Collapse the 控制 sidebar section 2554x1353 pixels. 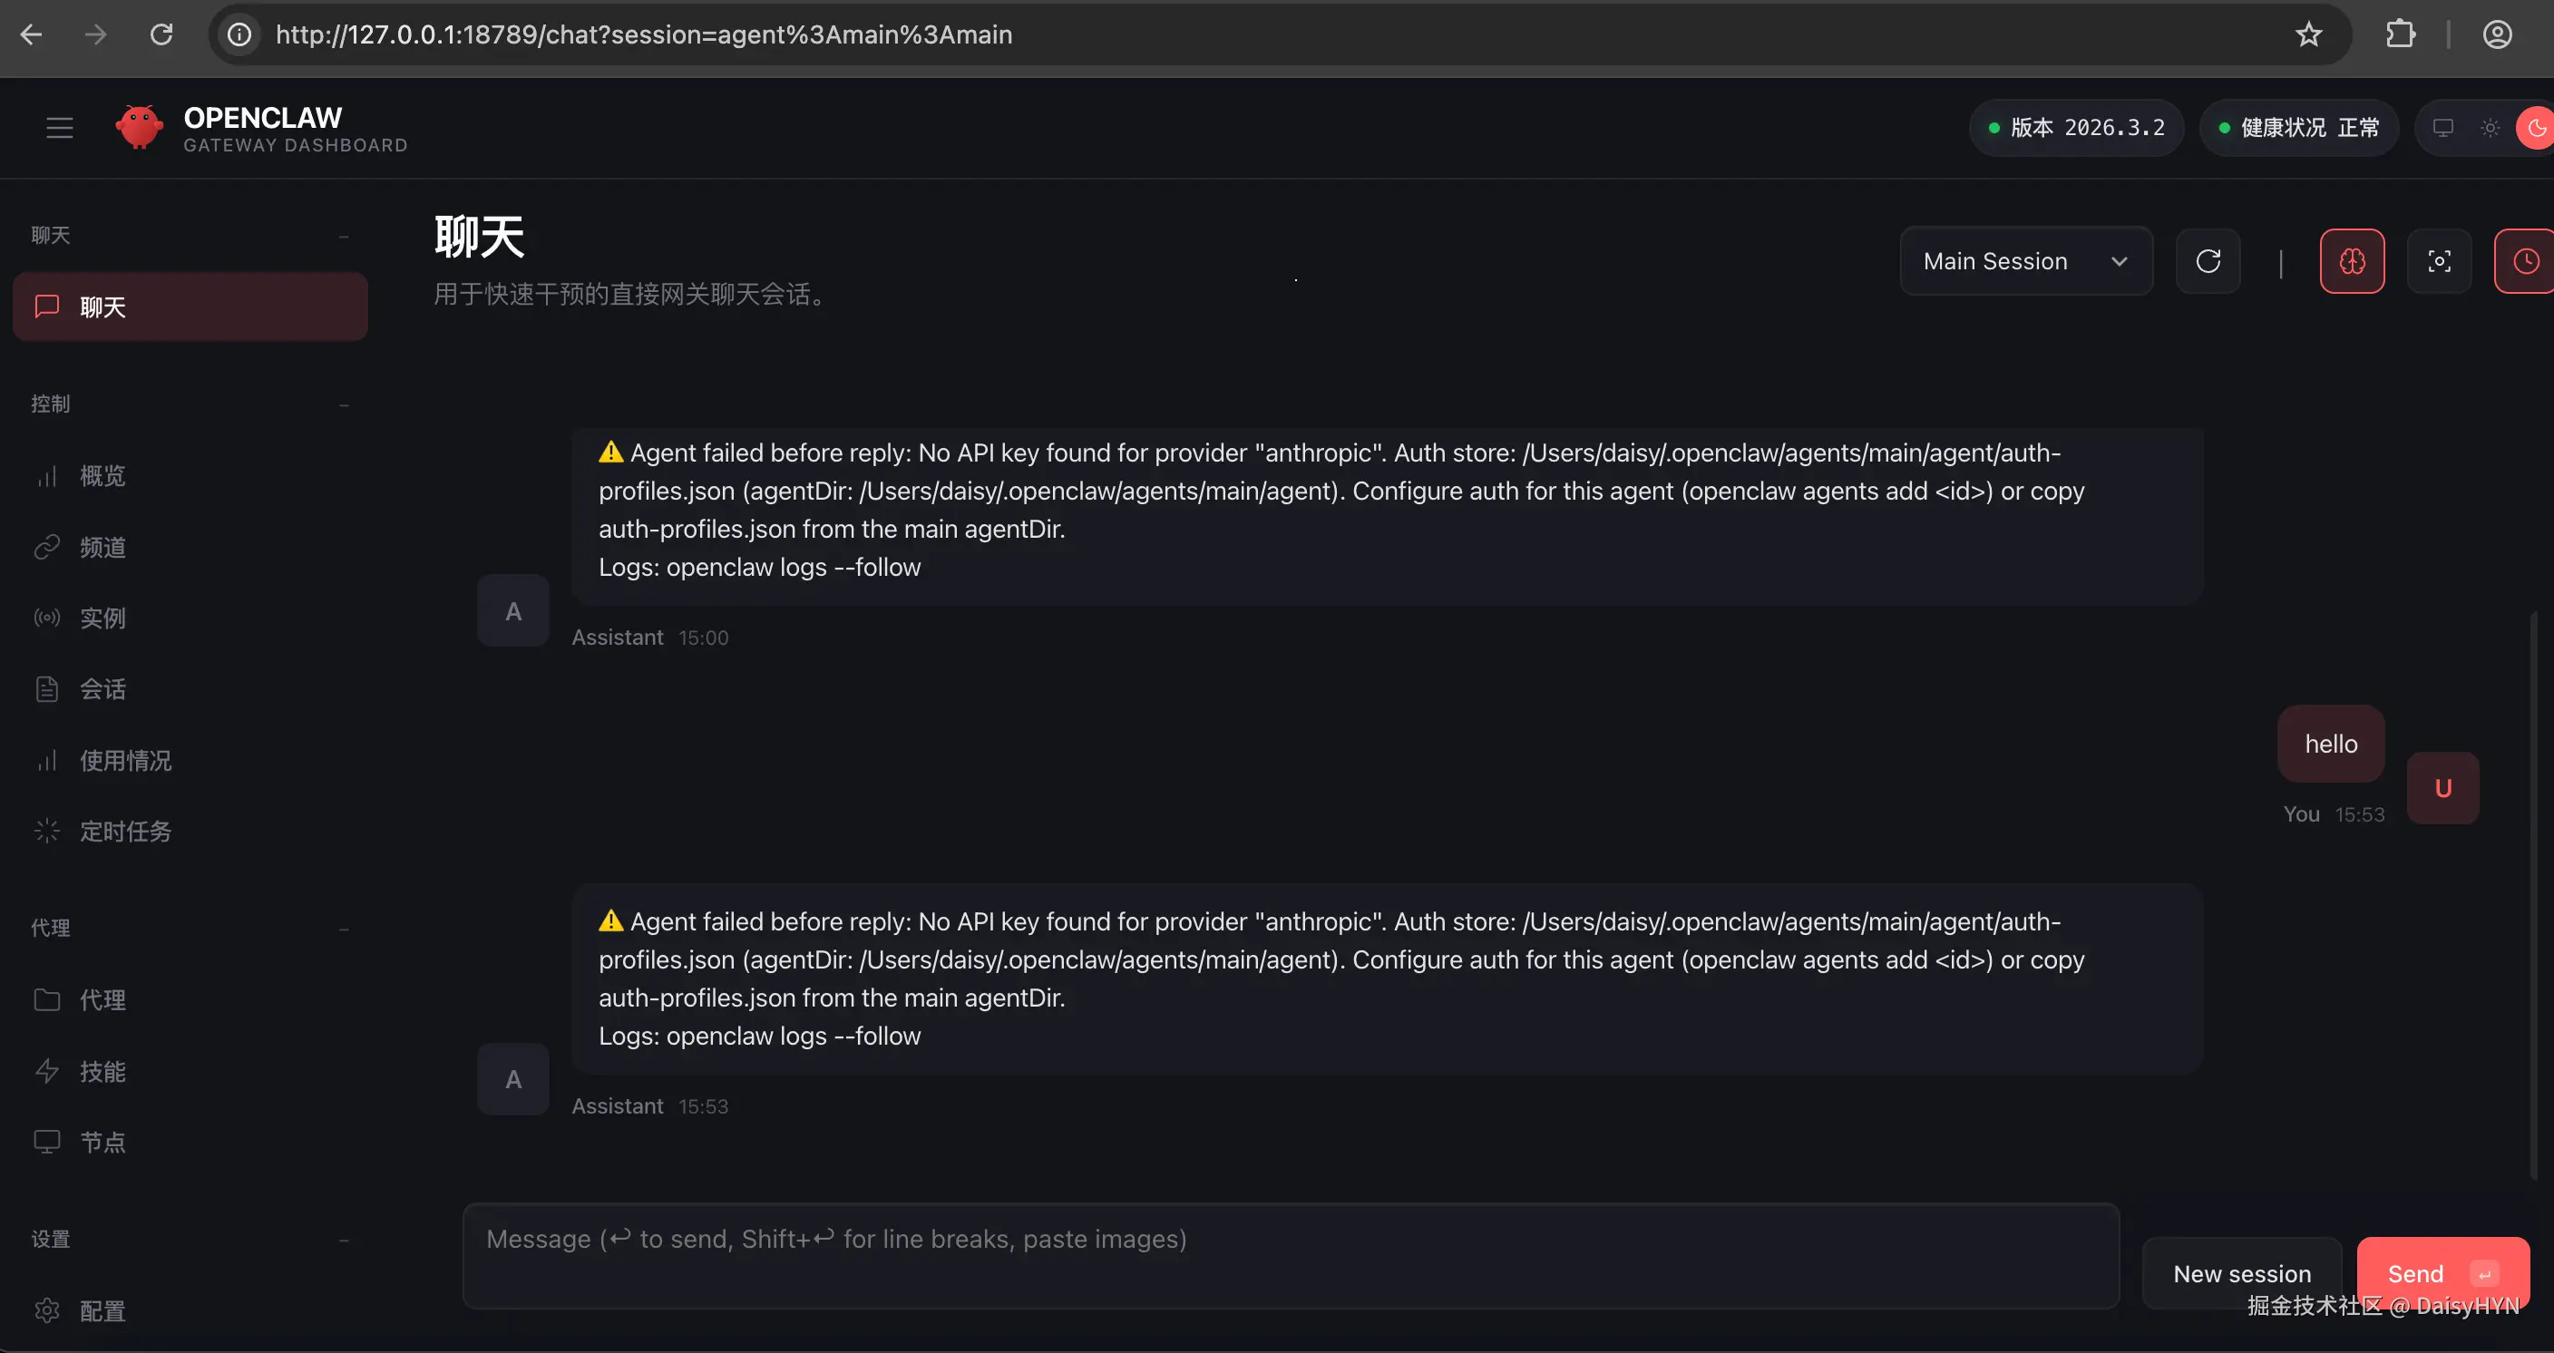pyautogui.click(x=343, y=404)
